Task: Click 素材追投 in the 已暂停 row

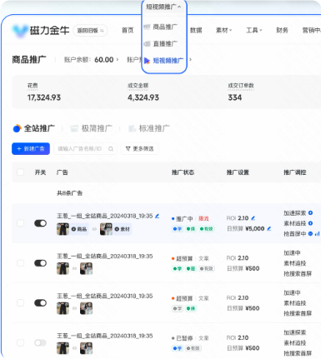Action: (x=295, y=343)
